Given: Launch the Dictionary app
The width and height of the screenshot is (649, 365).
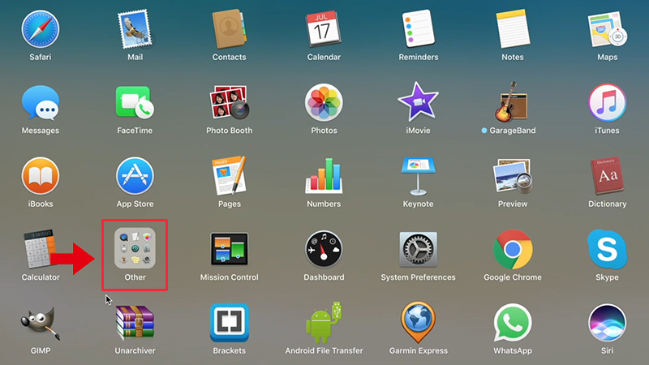Looking at the screenshot, I should pyautogui.click(x=607, y=175).
